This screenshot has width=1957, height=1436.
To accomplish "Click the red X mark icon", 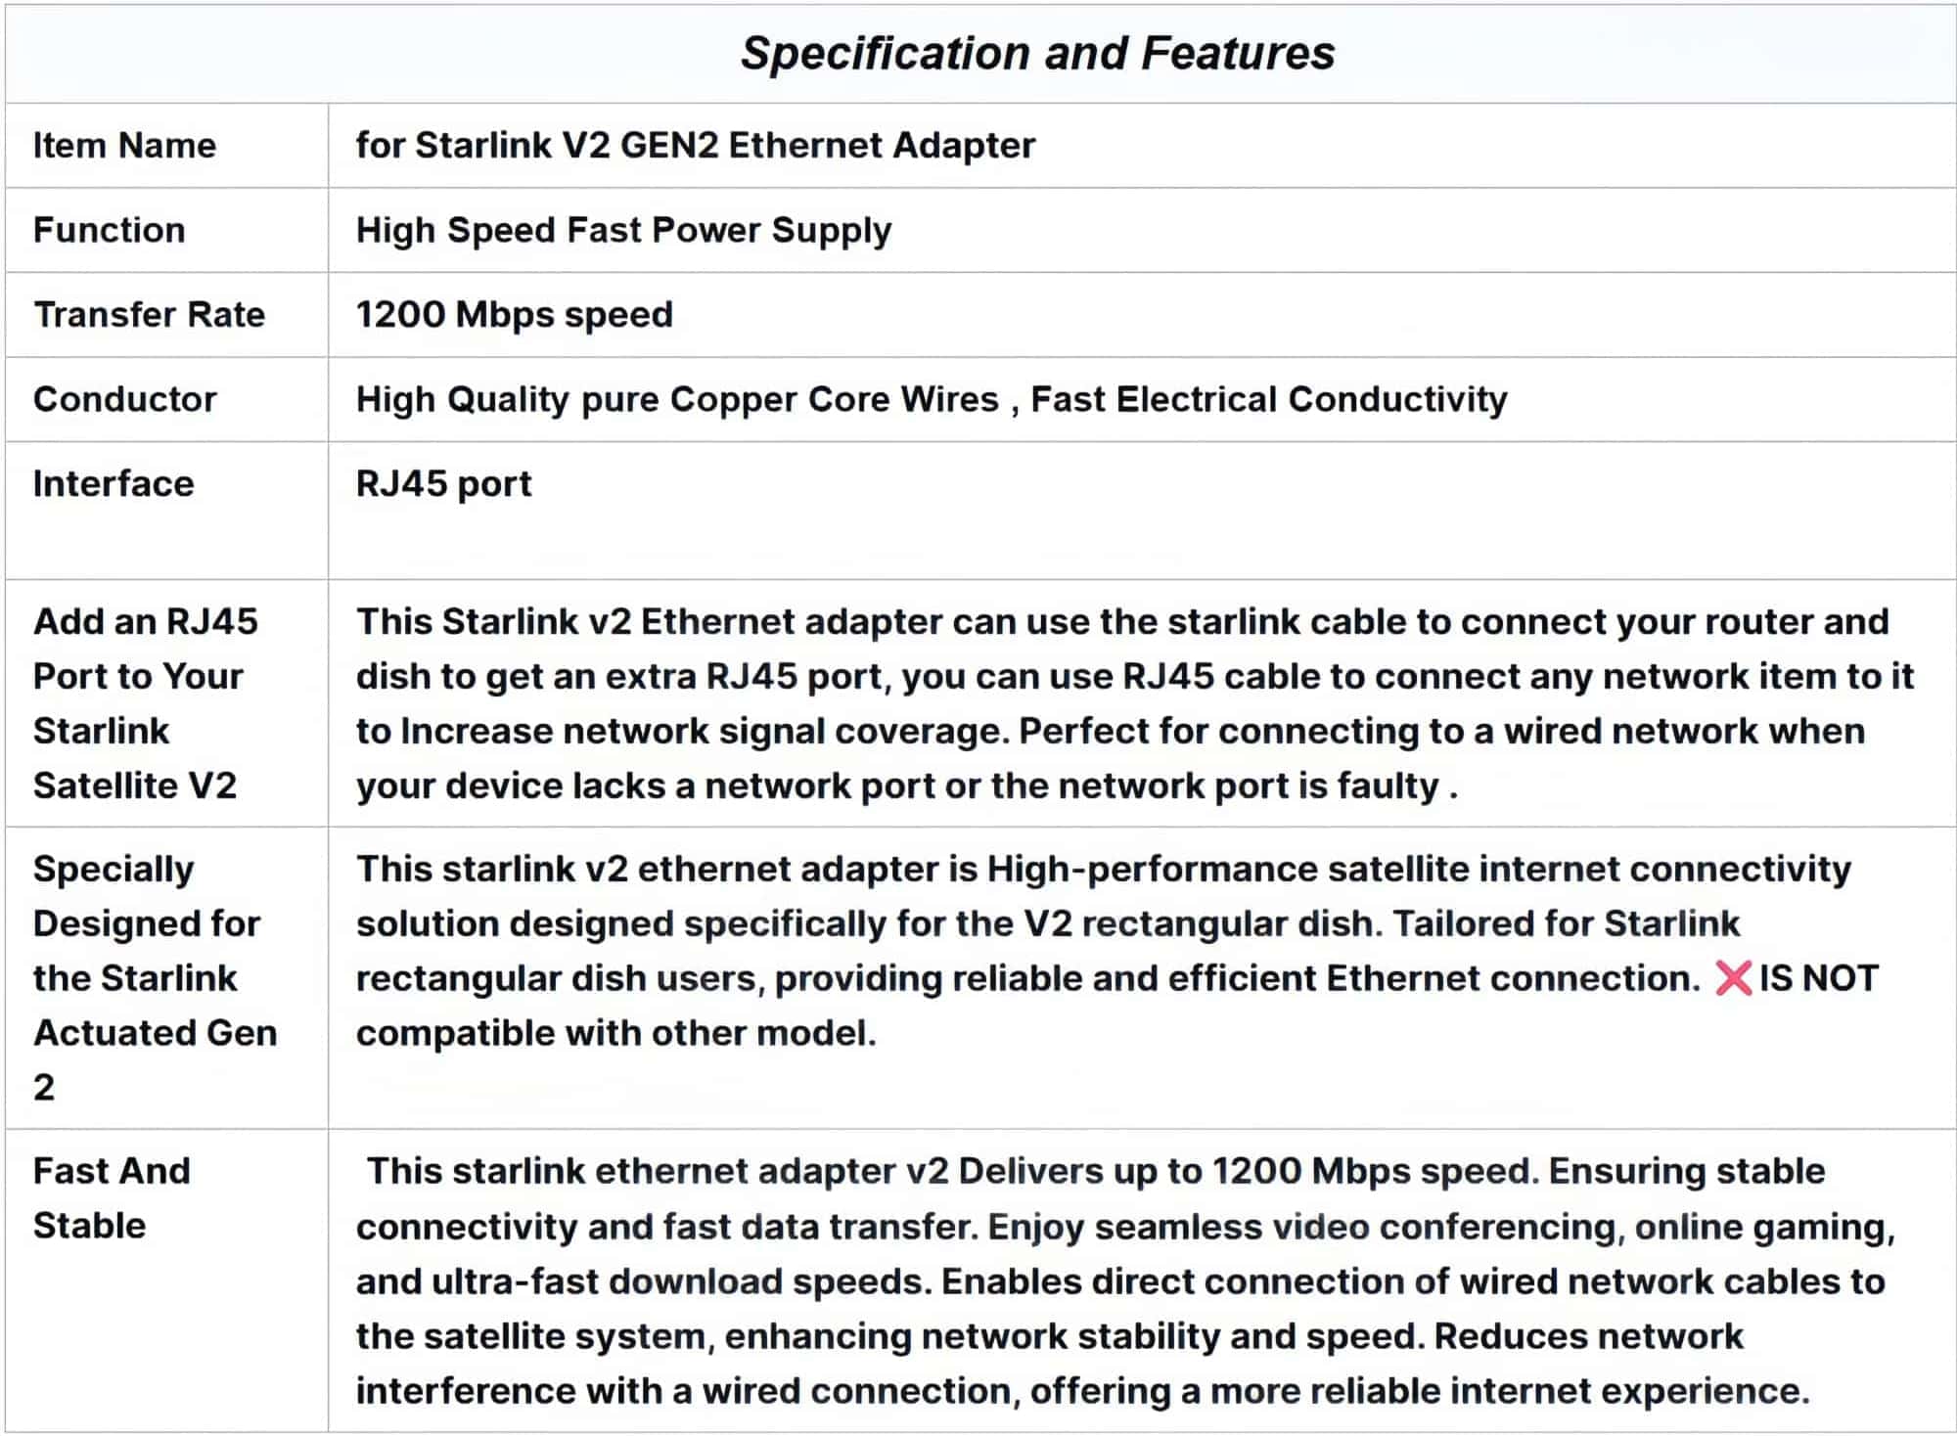I will click(1733, 978).
